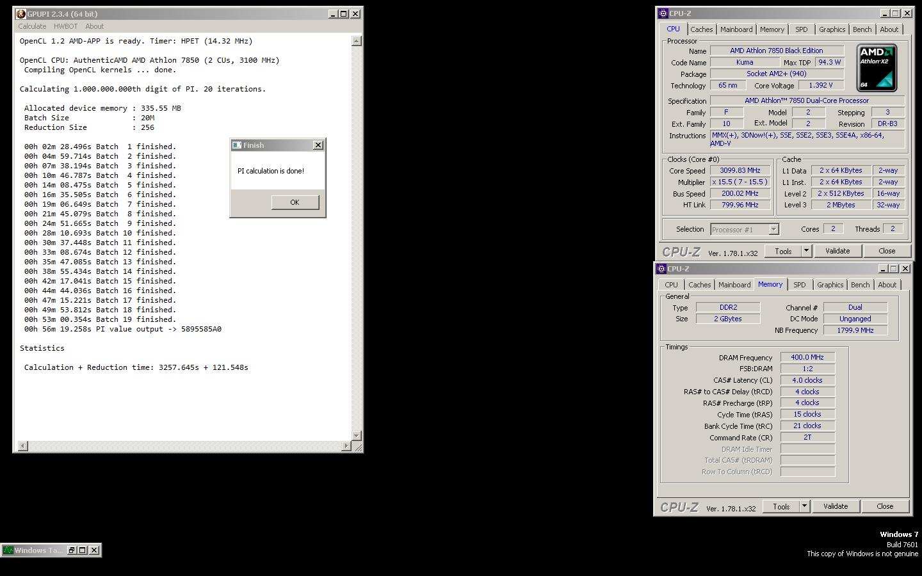Select Graphics tab in lower CPU-Z window

coord(830,285)
